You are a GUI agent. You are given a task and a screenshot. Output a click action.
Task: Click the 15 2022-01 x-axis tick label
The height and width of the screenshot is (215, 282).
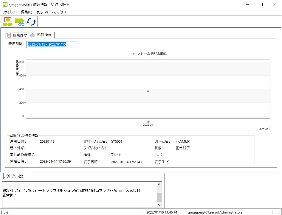[x=148, y=123]
